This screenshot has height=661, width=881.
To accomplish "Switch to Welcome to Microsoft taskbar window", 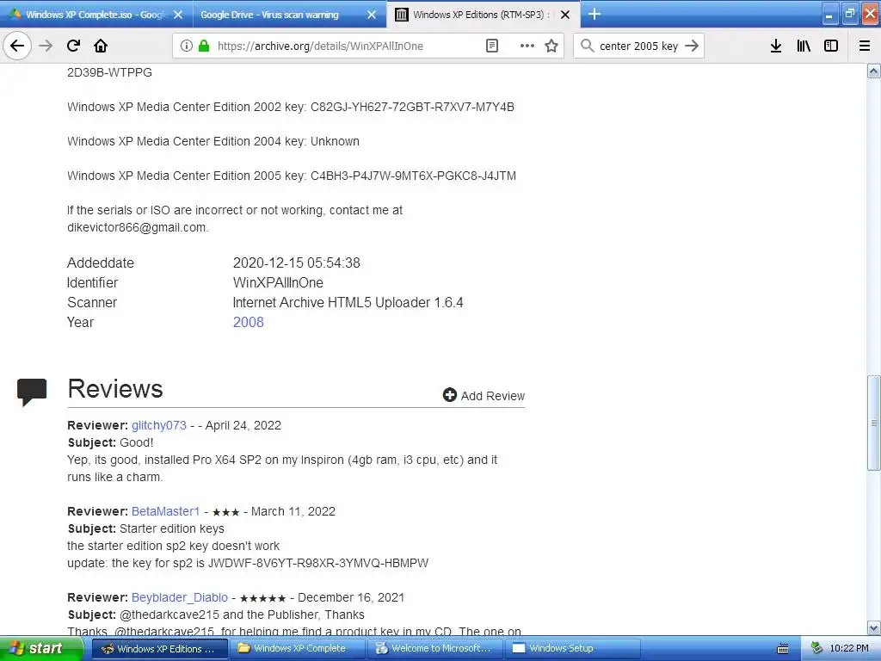I will click(x=434, y=649).
